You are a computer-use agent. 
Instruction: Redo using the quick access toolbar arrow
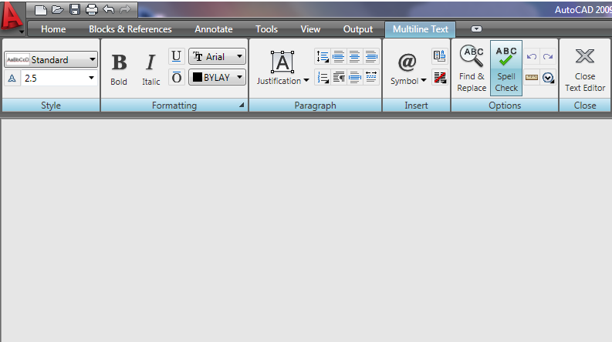click(x=125, y=9)
